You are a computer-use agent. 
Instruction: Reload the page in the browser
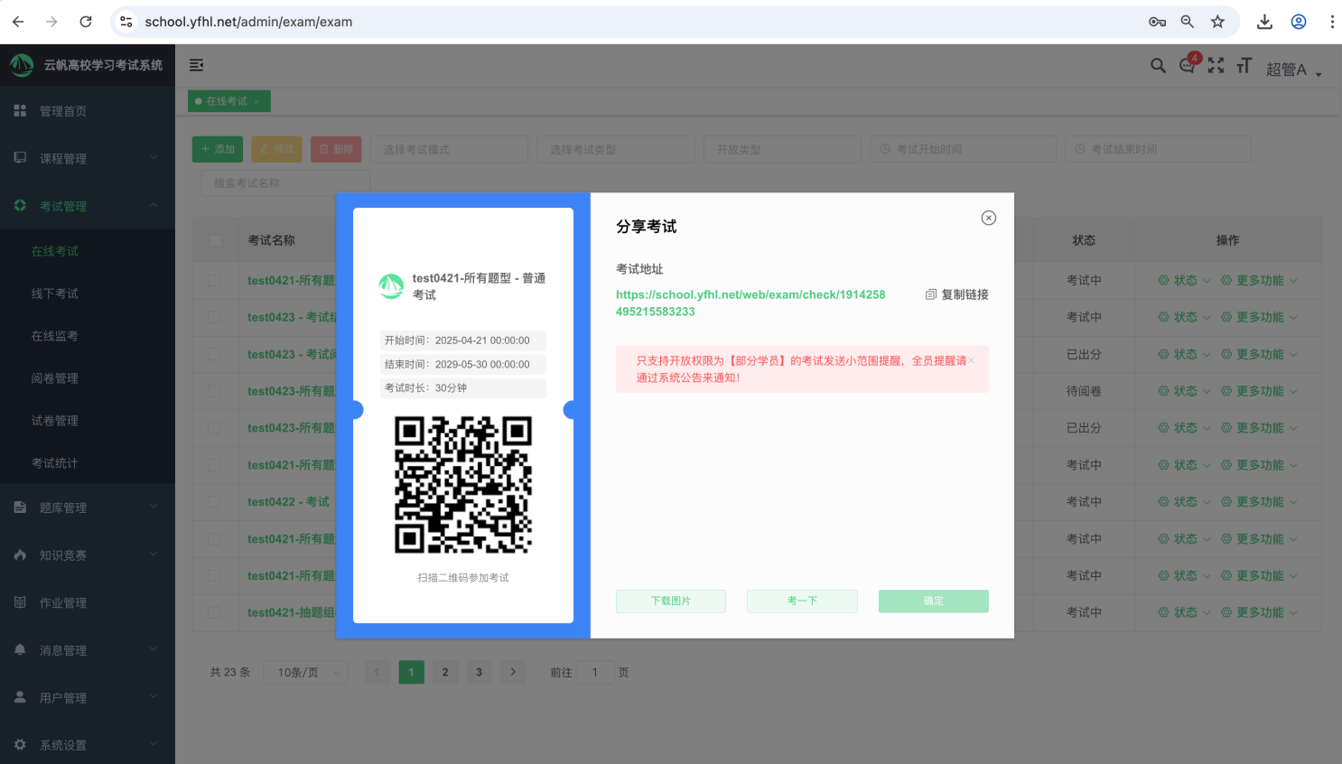pos(86,22)
